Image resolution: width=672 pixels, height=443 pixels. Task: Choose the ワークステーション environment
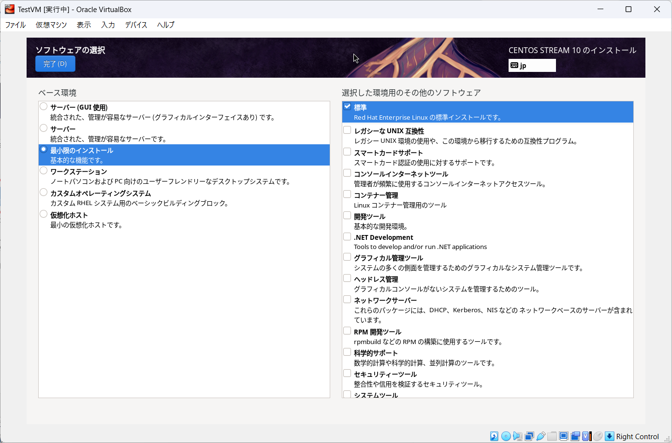(x=44, y=171)
